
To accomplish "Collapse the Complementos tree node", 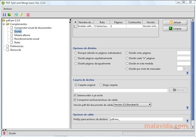I will 4,24.
